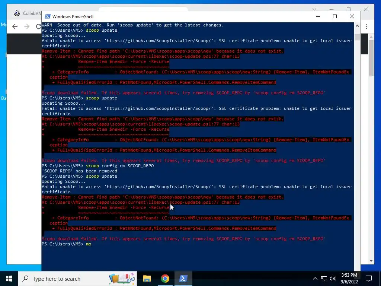Click the CollabVM tab favicon in Chrome
This screenshot has width=381, height=286.
coord(17,13)
